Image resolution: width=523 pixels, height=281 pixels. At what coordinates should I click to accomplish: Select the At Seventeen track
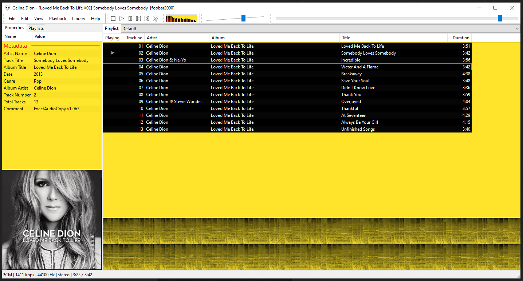(x=287, y=115)
